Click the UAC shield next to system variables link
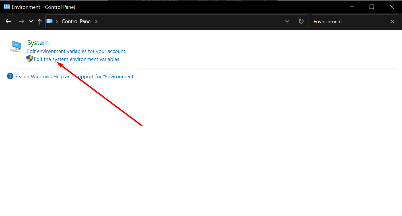Viewport: 402px width, 216px height. click(29, 59)
